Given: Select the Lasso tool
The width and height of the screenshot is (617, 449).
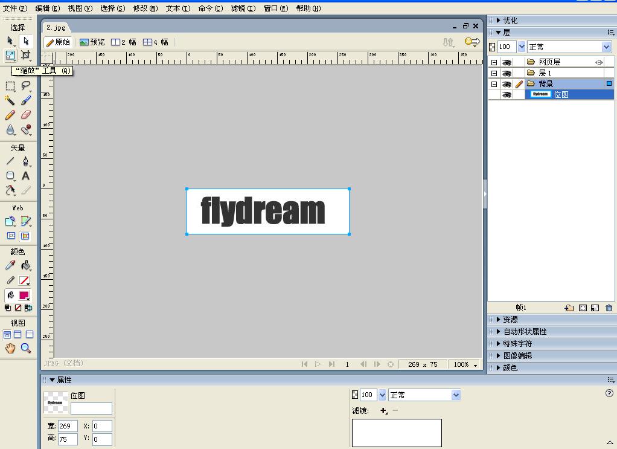Looking at the screenshot, I should (x=25, y=86).
